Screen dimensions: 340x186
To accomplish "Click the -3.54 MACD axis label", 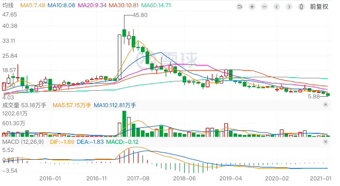I will [10, 171].
